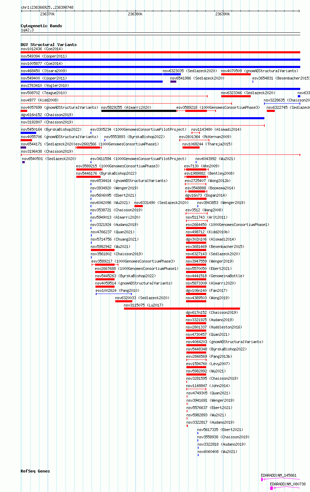Select nsv1148847 (John2014) label
The image size is (310, 492).
(208, 386)
